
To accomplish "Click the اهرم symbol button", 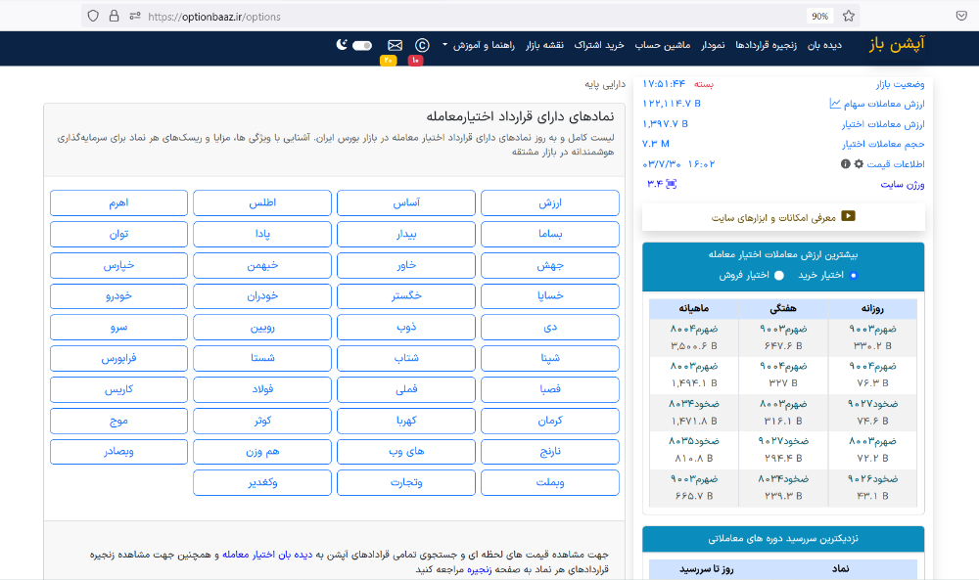I will tap(118, 202).
